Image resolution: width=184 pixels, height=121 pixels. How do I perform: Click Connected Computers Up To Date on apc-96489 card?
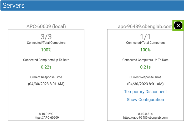tap(145, 60)
